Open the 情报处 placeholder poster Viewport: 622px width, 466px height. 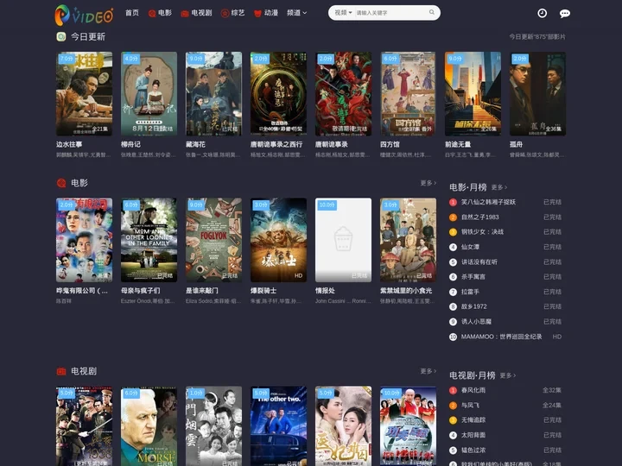pos(343,240)
